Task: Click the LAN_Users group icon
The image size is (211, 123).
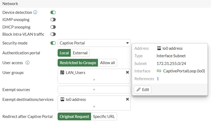Action: click(x=62, y=72)
